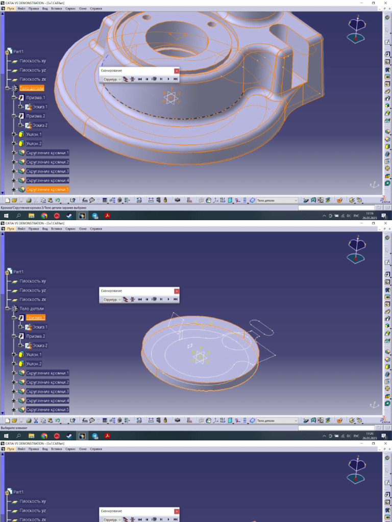Click the Apply Material icon in top window
This screenshot has height=522, width=392.
click(339, 200)
